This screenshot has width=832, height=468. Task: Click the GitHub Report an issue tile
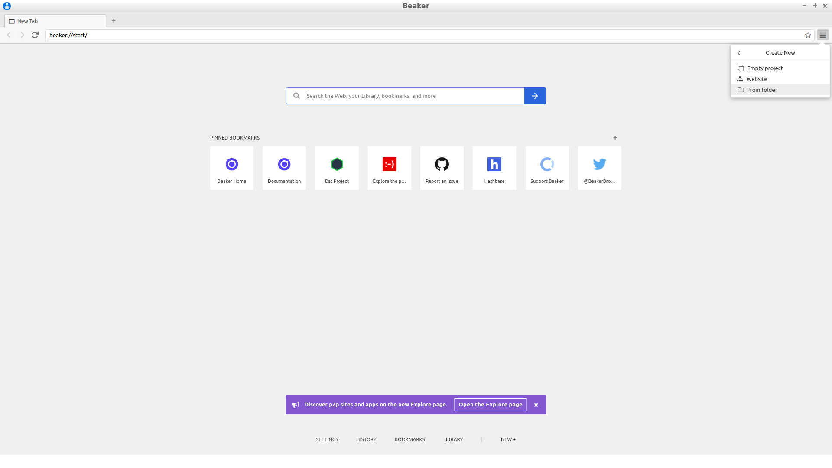tap(442, 168)
